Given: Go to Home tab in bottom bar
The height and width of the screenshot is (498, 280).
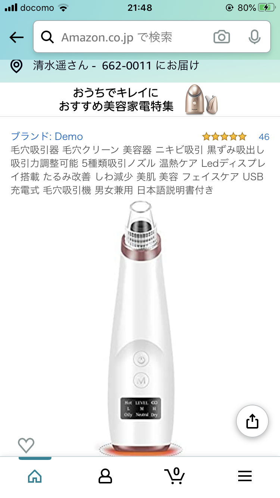Looking at the screenshot, I should (x=35, y=476).
